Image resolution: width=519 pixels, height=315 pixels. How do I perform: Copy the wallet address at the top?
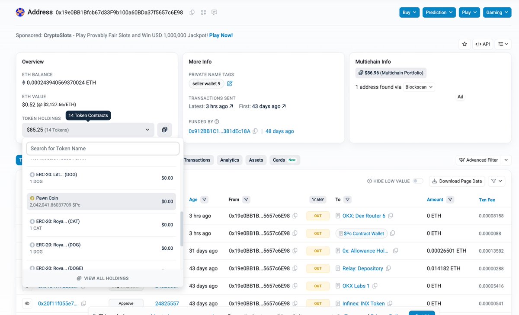pyautogui.click(x=192, y=13)
